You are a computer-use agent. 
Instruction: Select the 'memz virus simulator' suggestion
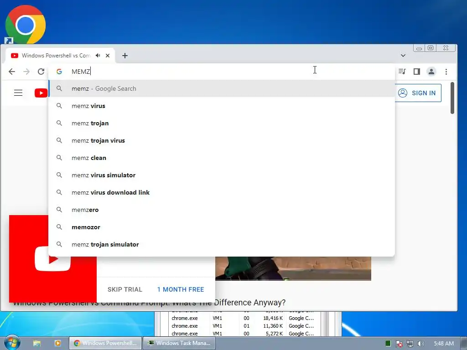222,175
